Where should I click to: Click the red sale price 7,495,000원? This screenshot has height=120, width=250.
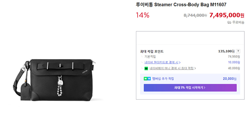[227, 15]
